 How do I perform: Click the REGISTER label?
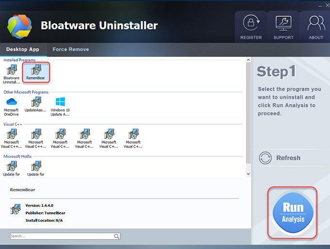(251, 37)
